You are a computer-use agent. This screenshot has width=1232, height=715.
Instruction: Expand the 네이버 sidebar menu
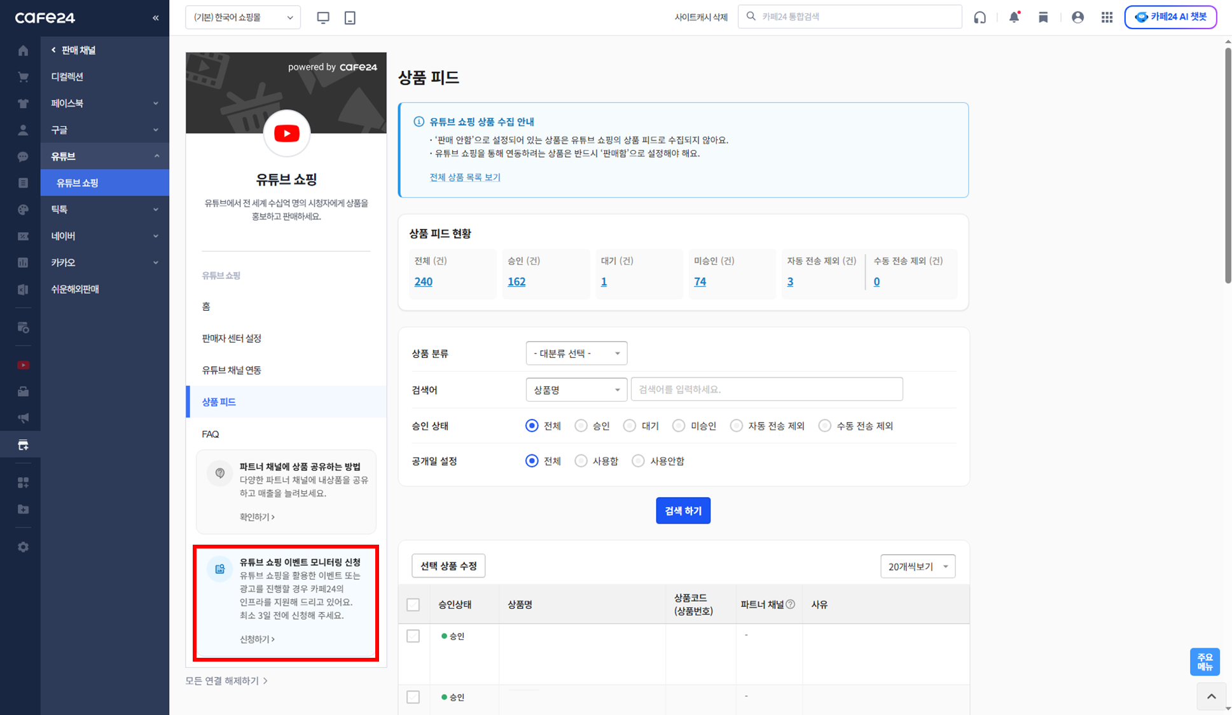coord(105,236)
